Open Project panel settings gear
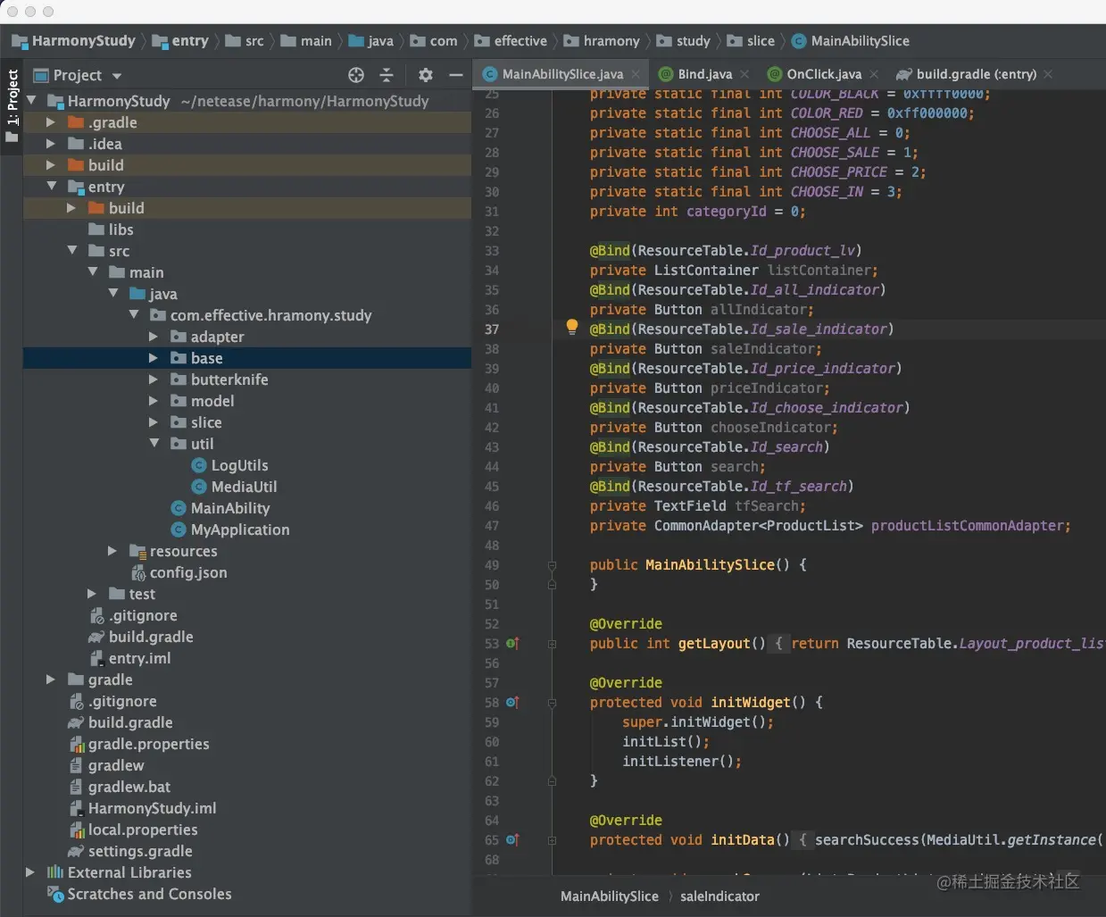1106x917 pixels. pyautogui.click(x=426, y=75)
